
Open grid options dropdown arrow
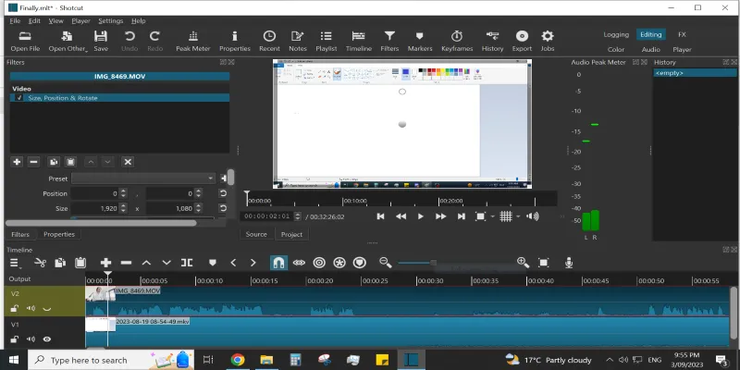tap(518, 216)
